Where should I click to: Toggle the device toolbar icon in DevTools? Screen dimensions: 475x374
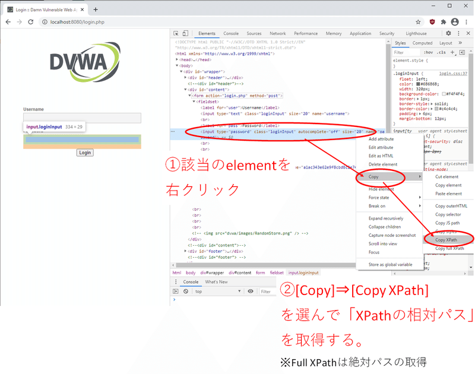(185, 33)
